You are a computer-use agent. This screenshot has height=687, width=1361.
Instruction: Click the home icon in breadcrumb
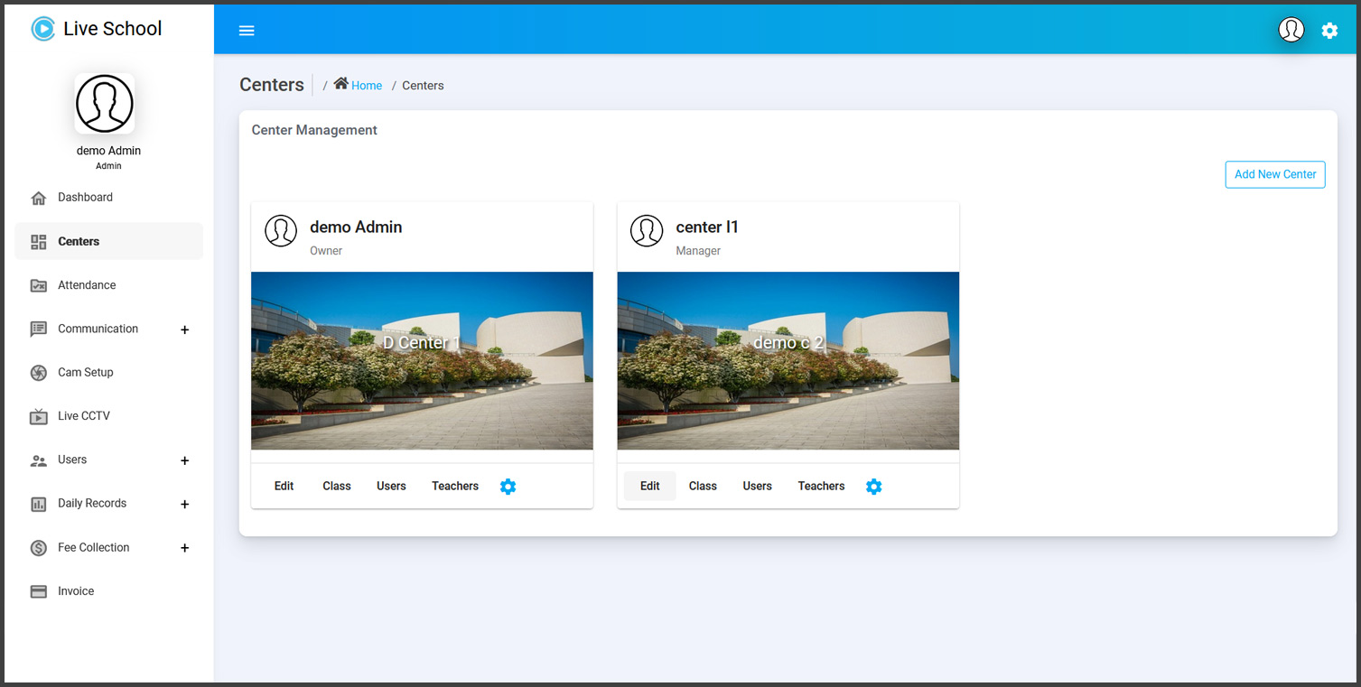340,84
